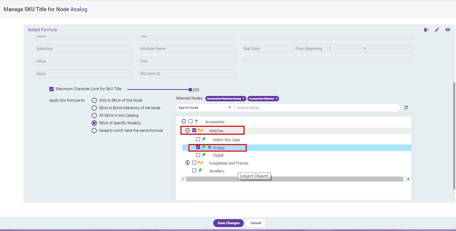Image resolution: width=456 pixels, height=231 pixels.
Task: Open the SKU Item ID dropdown
Action: [x=187, y=74]
